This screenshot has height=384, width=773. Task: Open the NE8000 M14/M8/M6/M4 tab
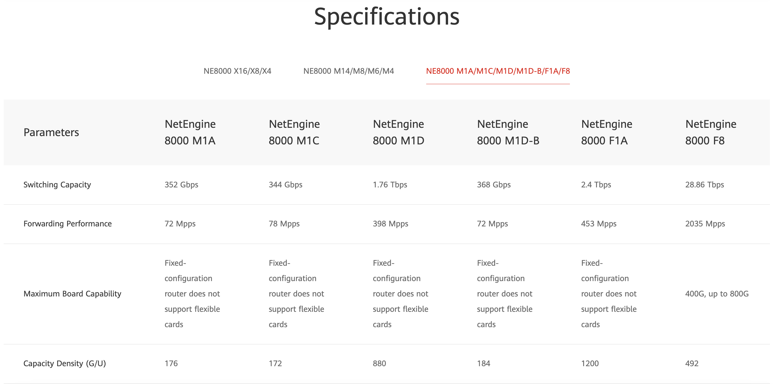pyautogui.click(x=348, y=71)
